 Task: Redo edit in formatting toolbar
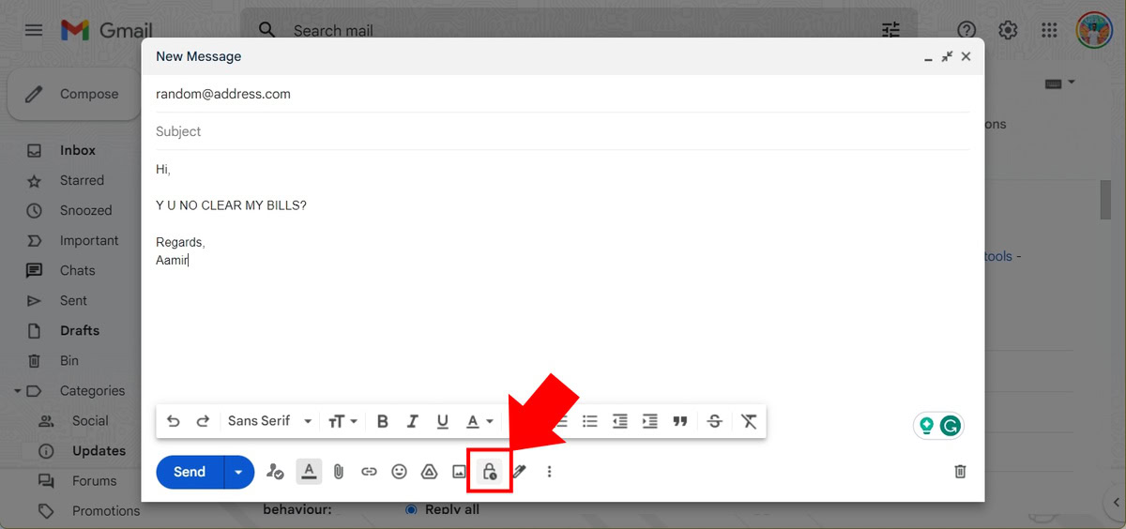(203, 421)
